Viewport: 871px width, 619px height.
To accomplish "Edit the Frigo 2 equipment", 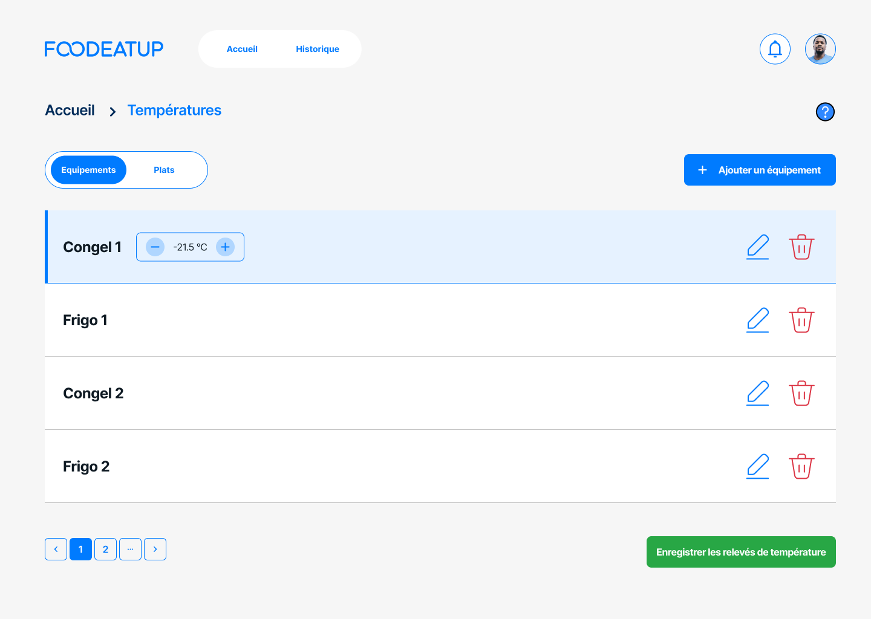I will pyautogui.click(x=758, y=467).
